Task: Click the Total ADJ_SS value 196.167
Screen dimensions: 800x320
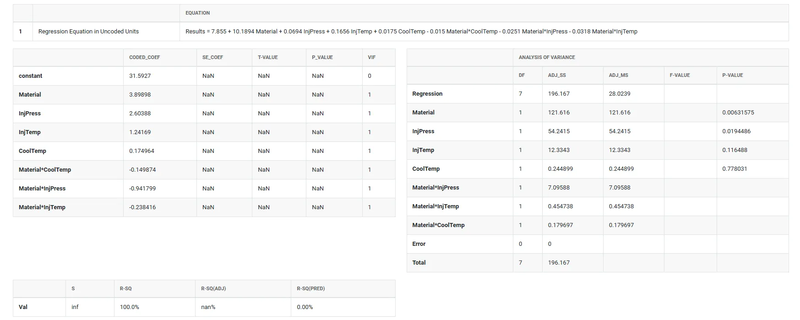Action: coord(559,263)
